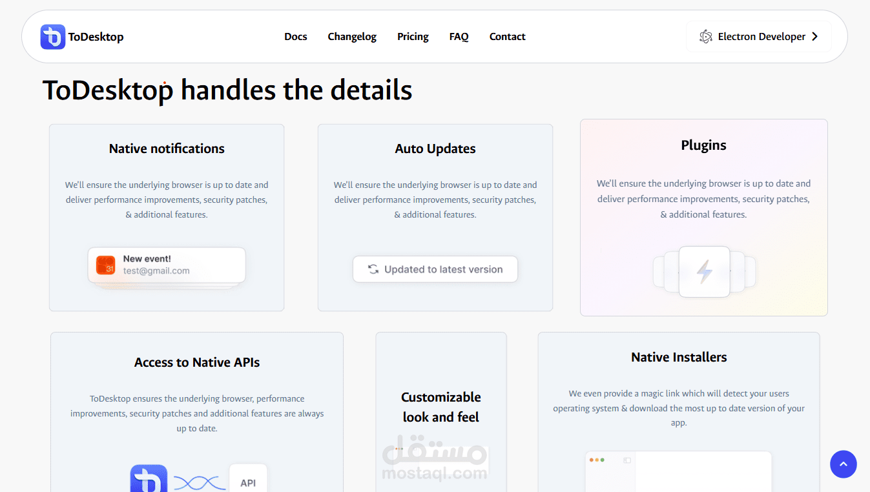Click the orange calendar icon in New event notification
This screenshot has height=492, width=870.
105,265
